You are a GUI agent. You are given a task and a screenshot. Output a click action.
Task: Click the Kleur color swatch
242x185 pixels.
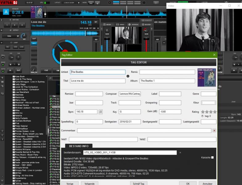tap(208, 103)
